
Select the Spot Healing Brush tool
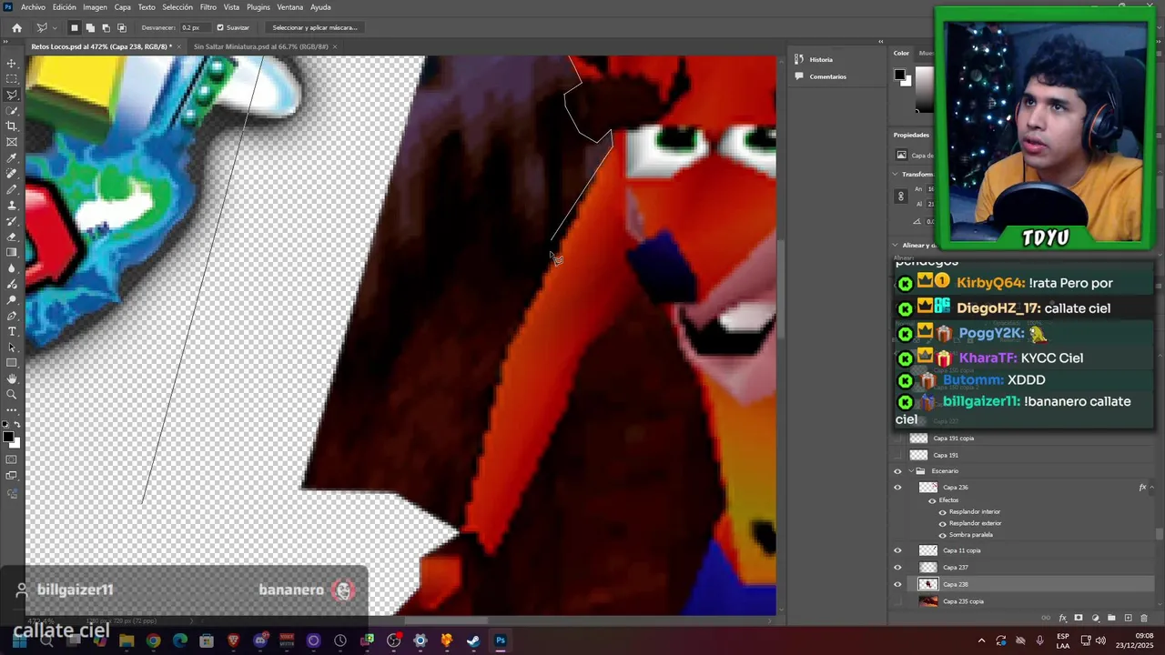(12, 174)
